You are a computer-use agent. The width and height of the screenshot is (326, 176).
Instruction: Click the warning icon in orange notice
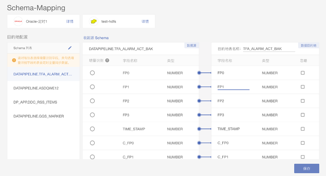(x=14, y=60)
